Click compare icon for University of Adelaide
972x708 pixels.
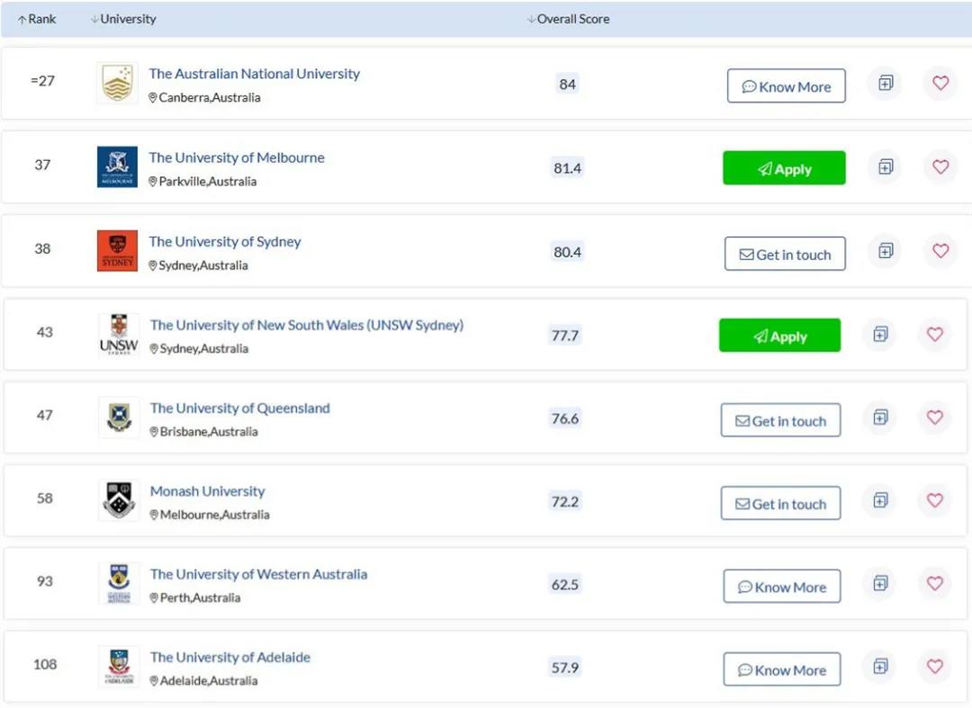pyautogui.click(x=880, y=667)
